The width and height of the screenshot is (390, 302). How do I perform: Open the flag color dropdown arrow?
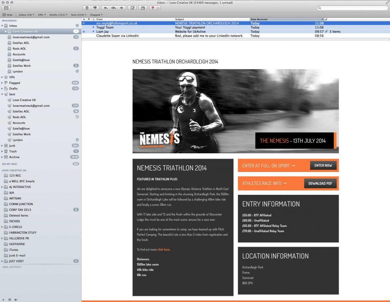pos(158,8)
